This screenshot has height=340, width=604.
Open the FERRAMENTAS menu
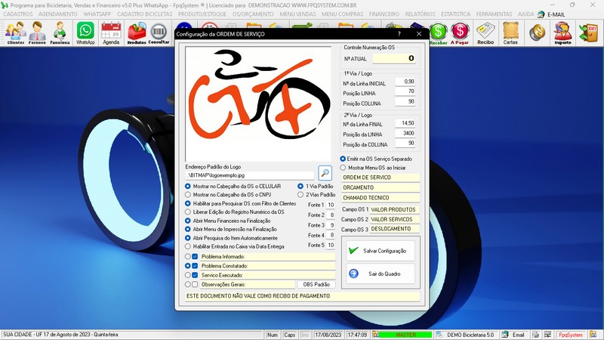click(495, 14)
